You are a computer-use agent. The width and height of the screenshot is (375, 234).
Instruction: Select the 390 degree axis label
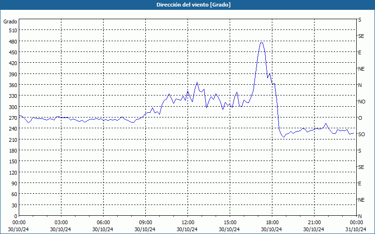pos(13,74)
